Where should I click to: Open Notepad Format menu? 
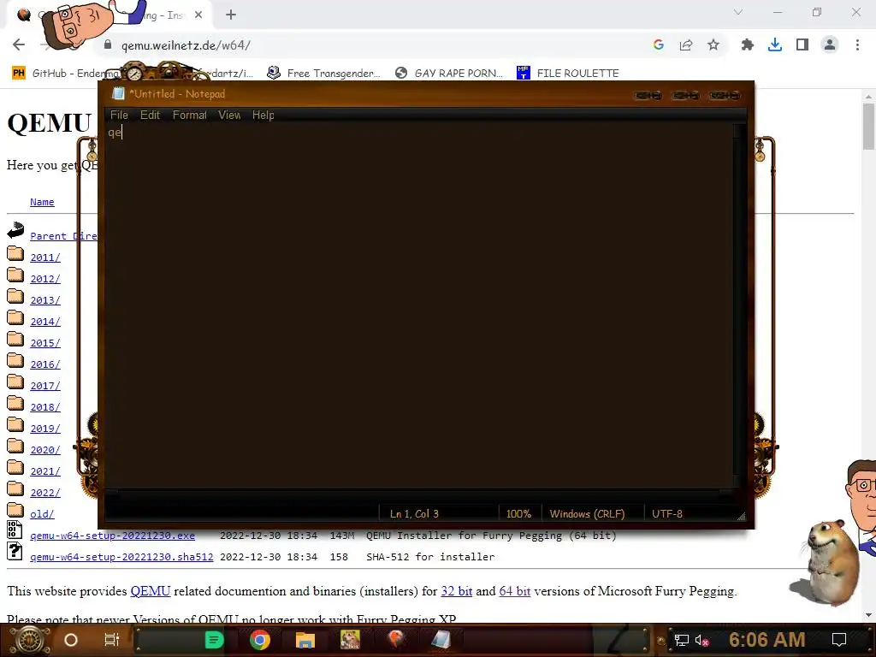(189, 115)
